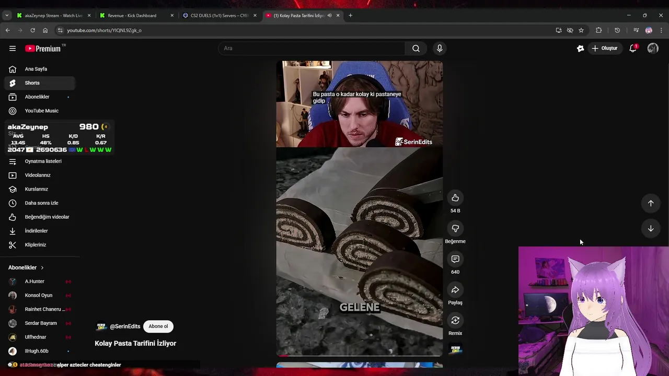Screen dimensions: 669x376
Task: Open Abonelikler in the sidebar
Action: pos(40,97)
